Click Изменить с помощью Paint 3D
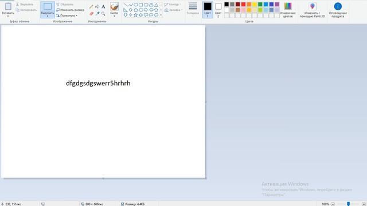This screenshot has height=206, width=367. (x=312, y=10)
